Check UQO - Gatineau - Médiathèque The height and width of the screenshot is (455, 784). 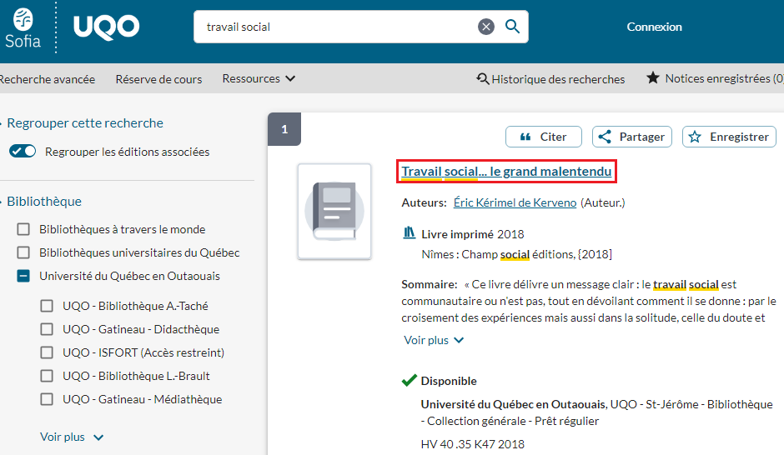(x=47, y=399)
